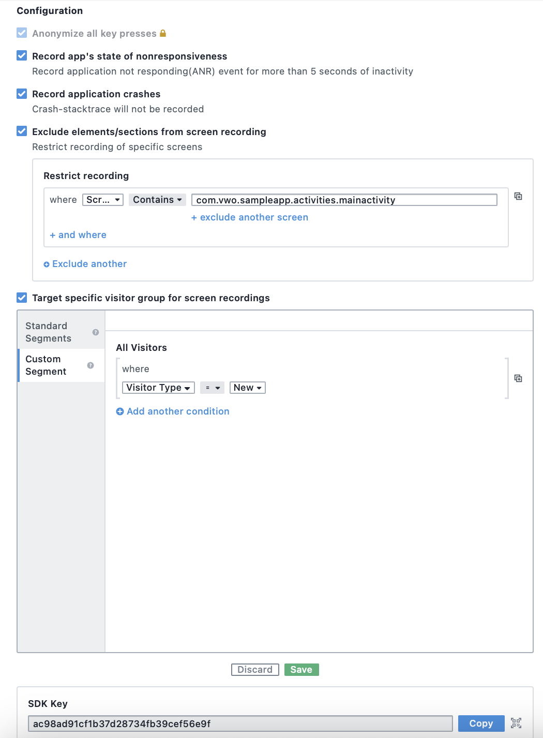Open the Visitor Type dropdown
The height and width of the screenshot is (738, 543).
158,388
